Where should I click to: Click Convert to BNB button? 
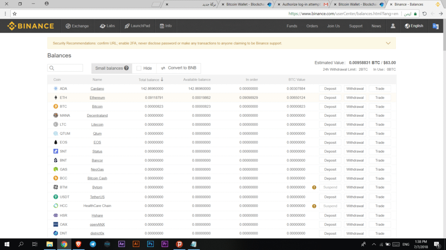tap(179, 68)
